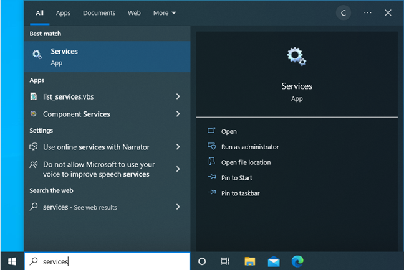404x270 pixels.
Task: Expand Component Services result arrow
Action: pos(178,114)
